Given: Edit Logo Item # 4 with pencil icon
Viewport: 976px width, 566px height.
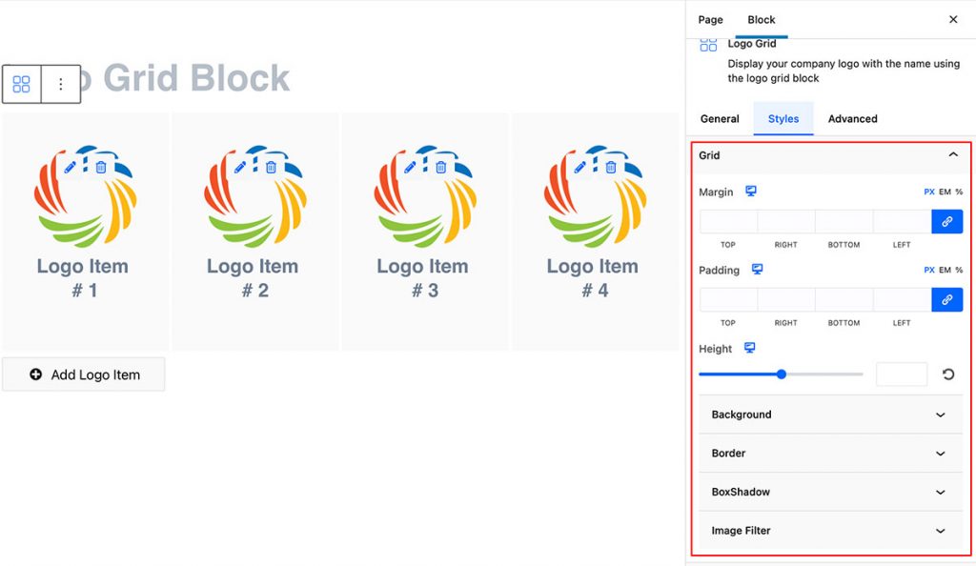Looking at the screenshot, I should (579, 167).
